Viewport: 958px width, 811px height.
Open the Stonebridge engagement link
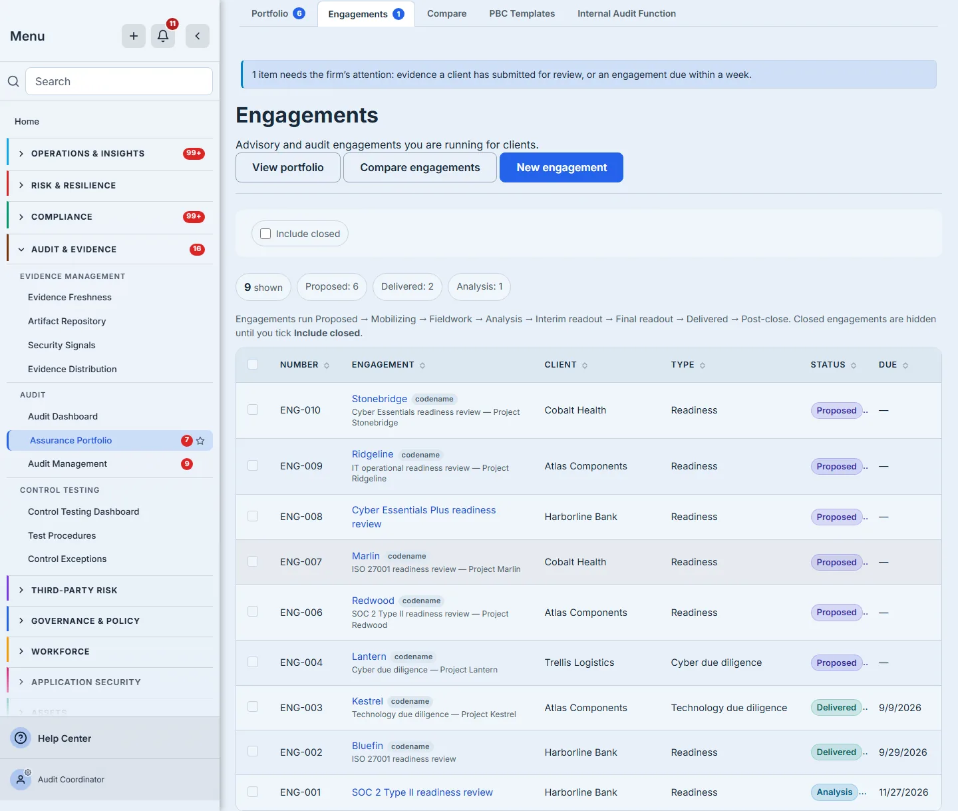click(x=379, y=399)
